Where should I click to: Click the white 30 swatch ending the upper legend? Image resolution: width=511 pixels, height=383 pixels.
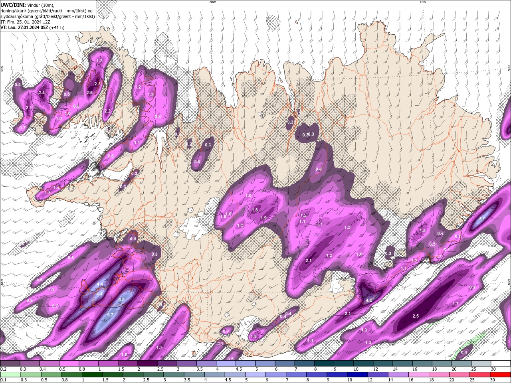pos(501,363)
